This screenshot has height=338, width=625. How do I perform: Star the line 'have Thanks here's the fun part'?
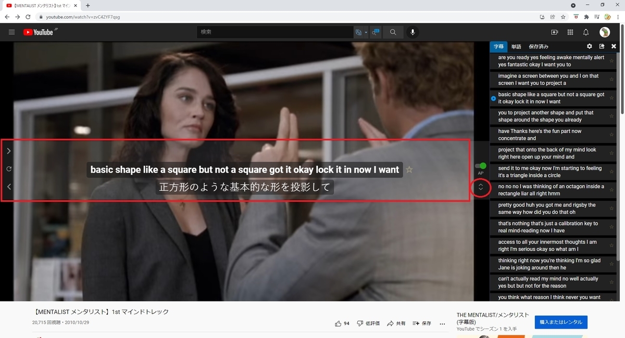point(612,135)
